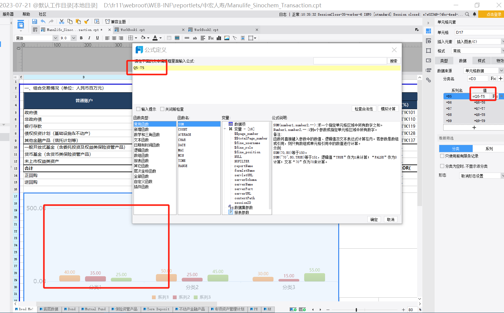The width and height of the screenshot is (504, 313).
Task: Select the 系列 filter toggle
Action: (489, 149)
